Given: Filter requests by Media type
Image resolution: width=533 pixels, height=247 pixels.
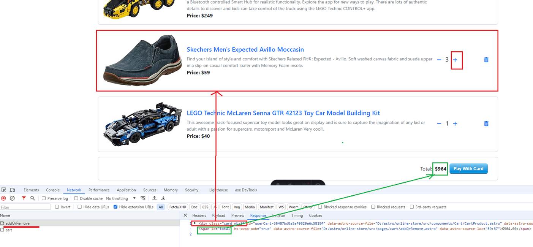Looking at the screenshot, I should coord(250,207).
